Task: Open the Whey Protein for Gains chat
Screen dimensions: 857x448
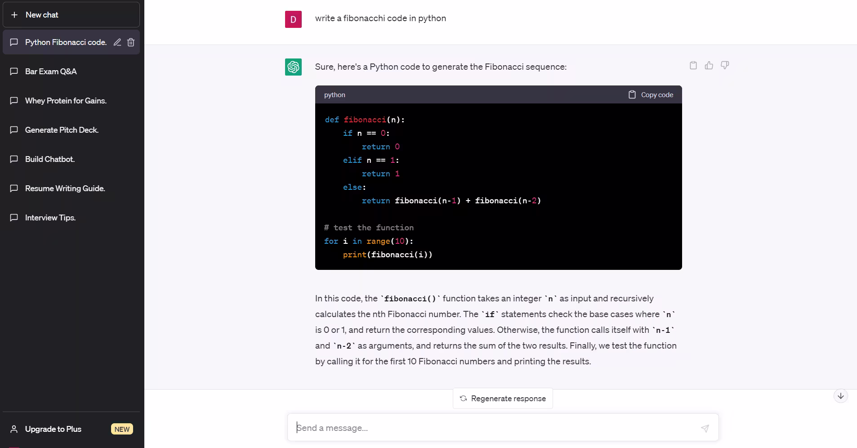Action: [66, 101]
